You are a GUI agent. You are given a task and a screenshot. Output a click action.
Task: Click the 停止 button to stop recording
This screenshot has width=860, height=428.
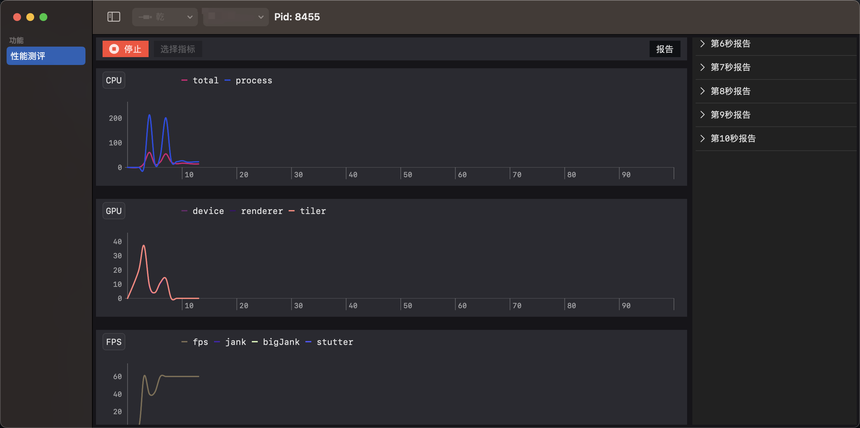126,49
